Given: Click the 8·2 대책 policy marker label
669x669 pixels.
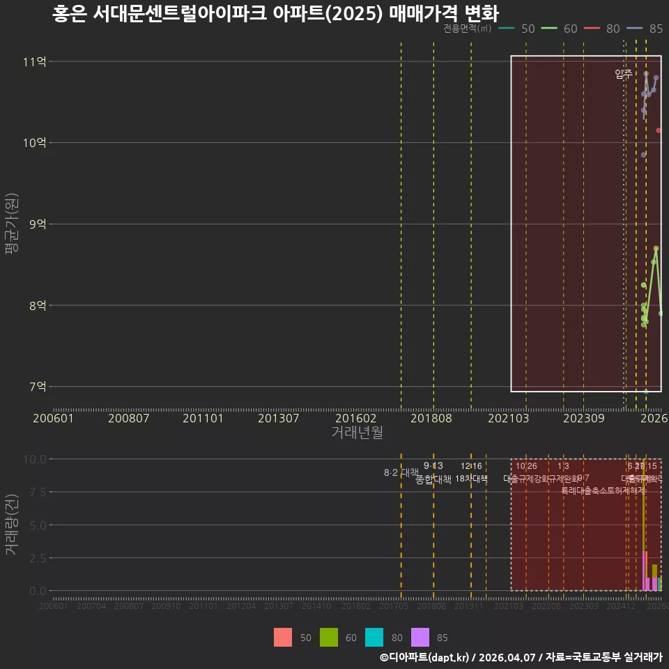Looking at the screenshot, I should coord(401,472).
